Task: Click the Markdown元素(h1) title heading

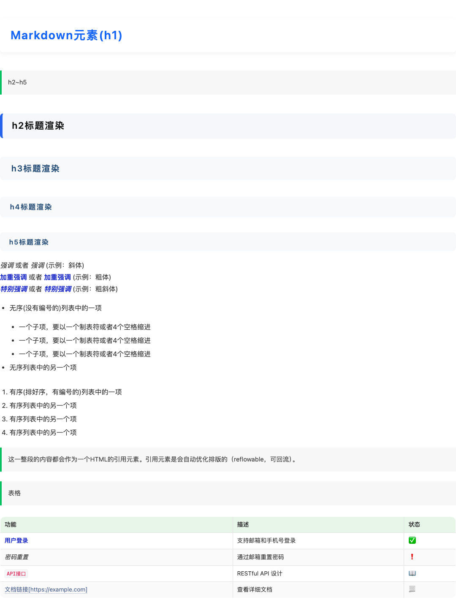Action: pyautogui.click(x=66, y=35)
